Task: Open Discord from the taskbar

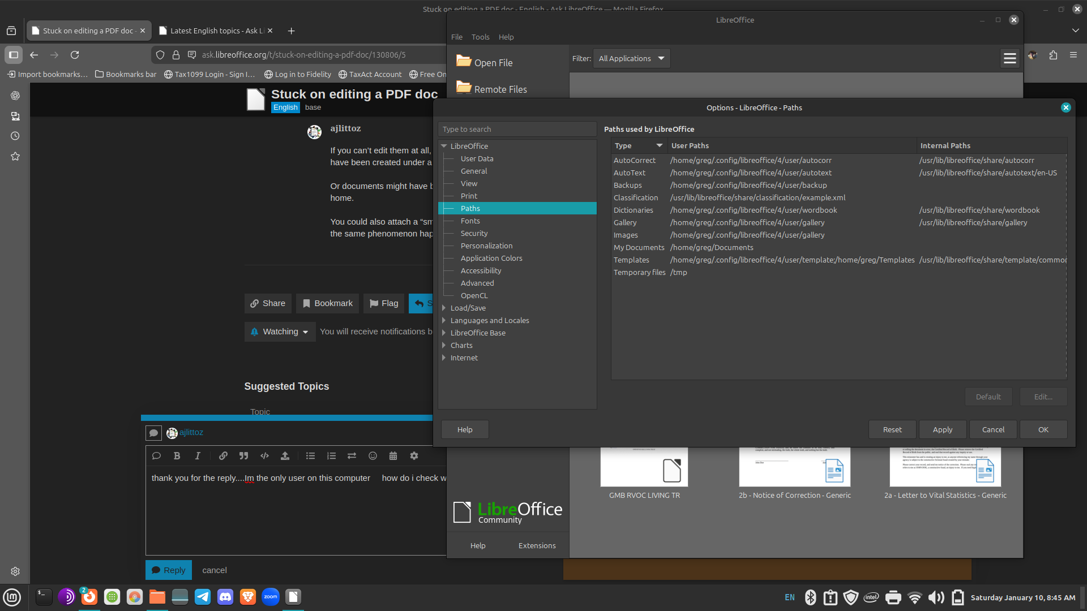Action: [x=225, y=597]
